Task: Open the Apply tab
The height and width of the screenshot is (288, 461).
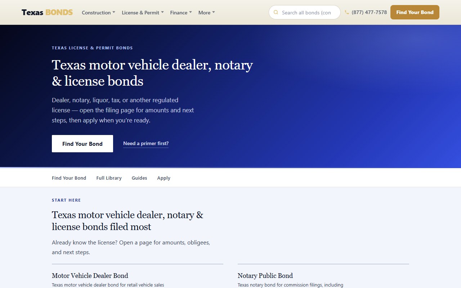Action: pyautogui.click(x=164, y=178)
